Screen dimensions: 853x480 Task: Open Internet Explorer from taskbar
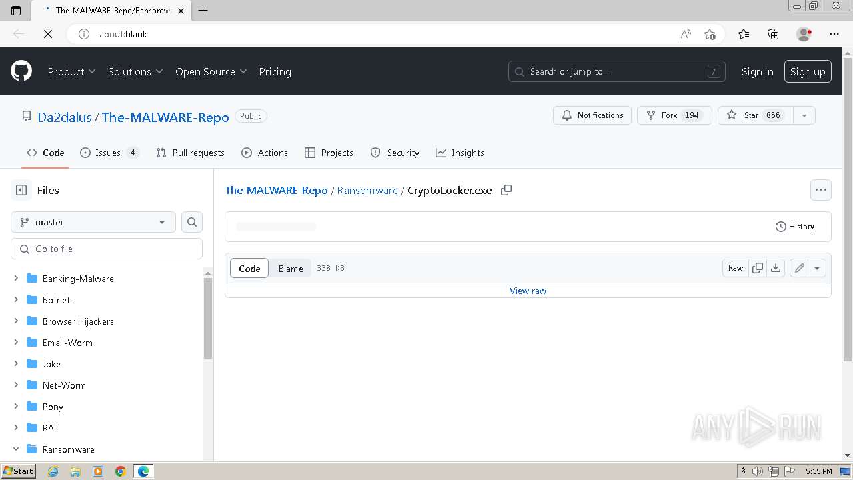click(x=53, y=471)
